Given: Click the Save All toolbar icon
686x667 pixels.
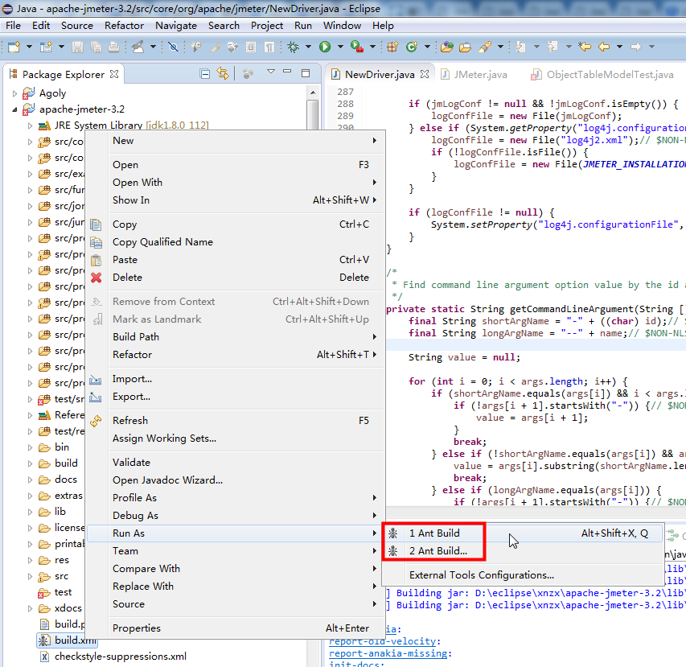Looking at the screenshot, I should [96, 47].
